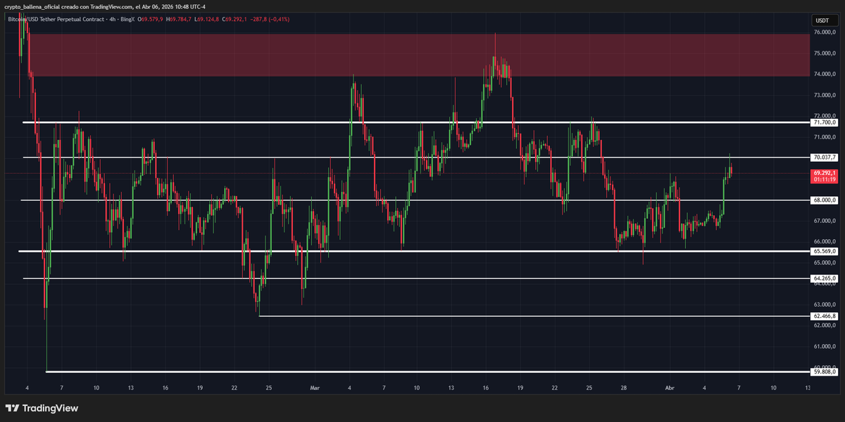
Task: Click the 75.000,0 price axis tick
Action: (x=824, y=53)
